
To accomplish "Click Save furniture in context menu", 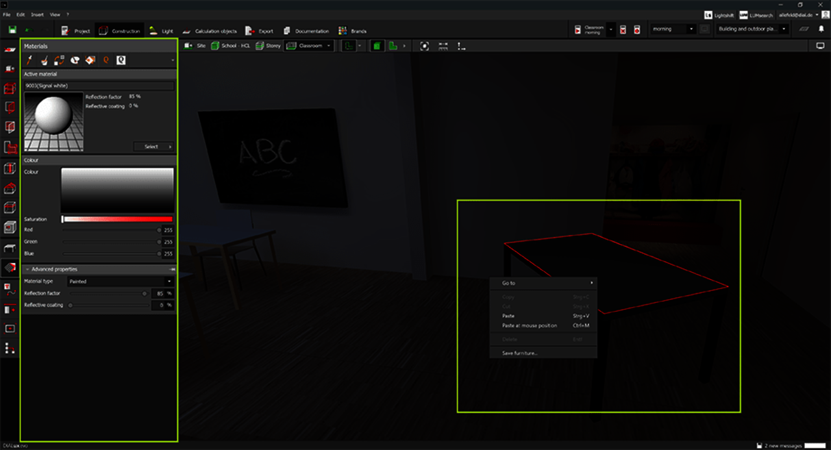I will [519, 353].
